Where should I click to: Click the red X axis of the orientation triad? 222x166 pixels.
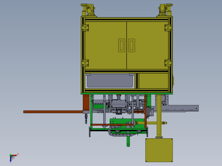[14, 155]
